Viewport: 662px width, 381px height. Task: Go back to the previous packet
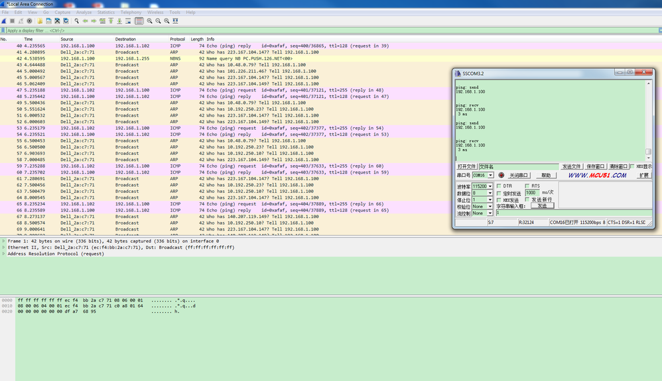[x=86, y=21]
